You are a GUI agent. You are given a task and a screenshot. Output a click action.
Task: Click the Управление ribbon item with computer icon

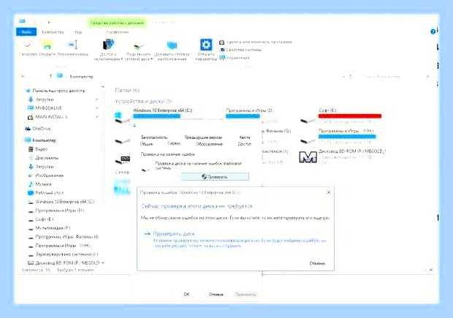click(235, 58)
